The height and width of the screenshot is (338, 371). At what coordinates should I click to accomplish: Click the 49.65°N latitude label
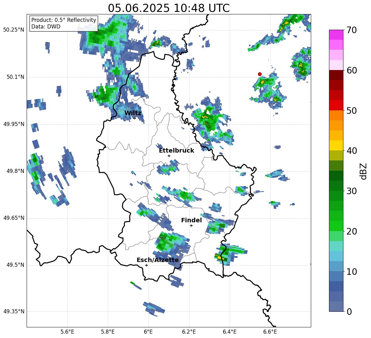[14, 218]
